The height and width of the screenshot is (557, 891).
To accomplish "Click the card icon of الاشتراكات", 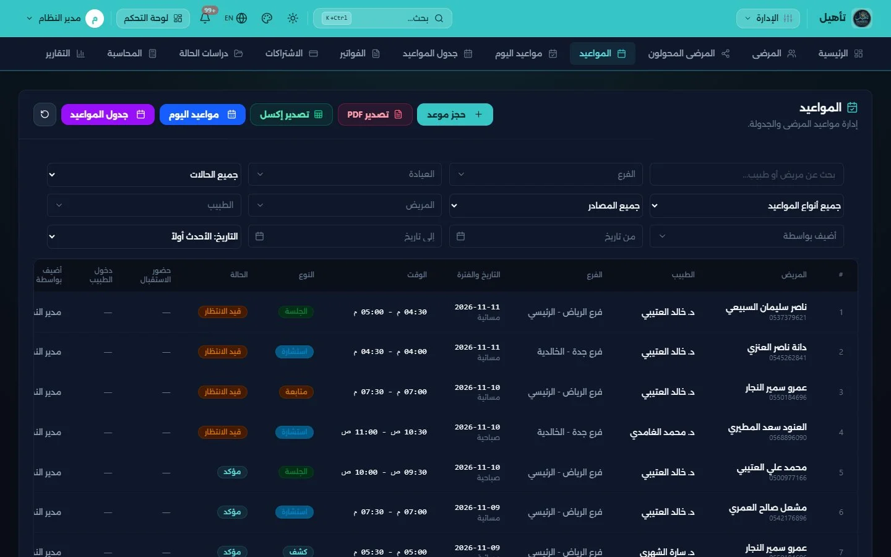I will pos(313,54).
